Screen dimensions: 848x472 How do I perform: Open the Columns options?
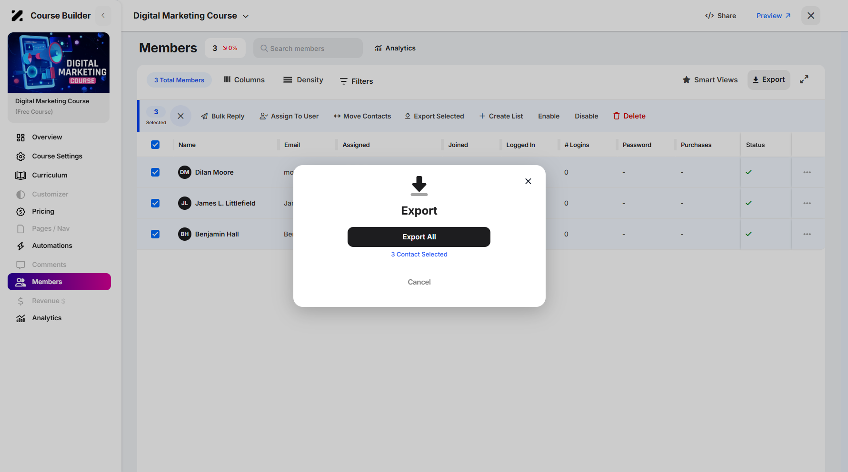pyautogui.click(x=244, y=80)
